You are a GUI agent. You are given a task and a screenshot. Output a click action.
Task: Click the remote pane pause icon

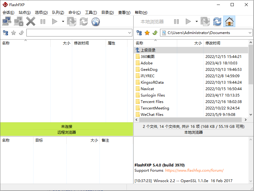(43, 21)
